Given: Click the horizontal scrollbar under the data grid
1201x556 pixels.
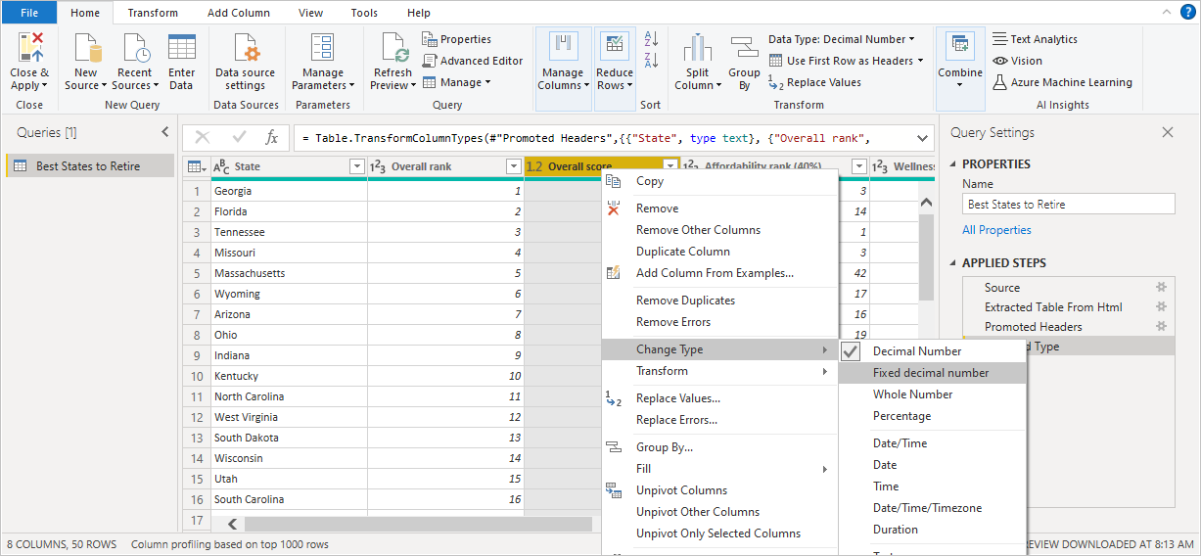Looking at the screenshot, I should point(417,524).
